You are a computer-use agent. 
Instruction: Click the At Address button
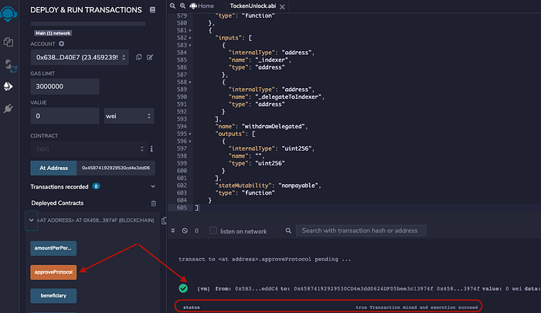coord(53,168)
